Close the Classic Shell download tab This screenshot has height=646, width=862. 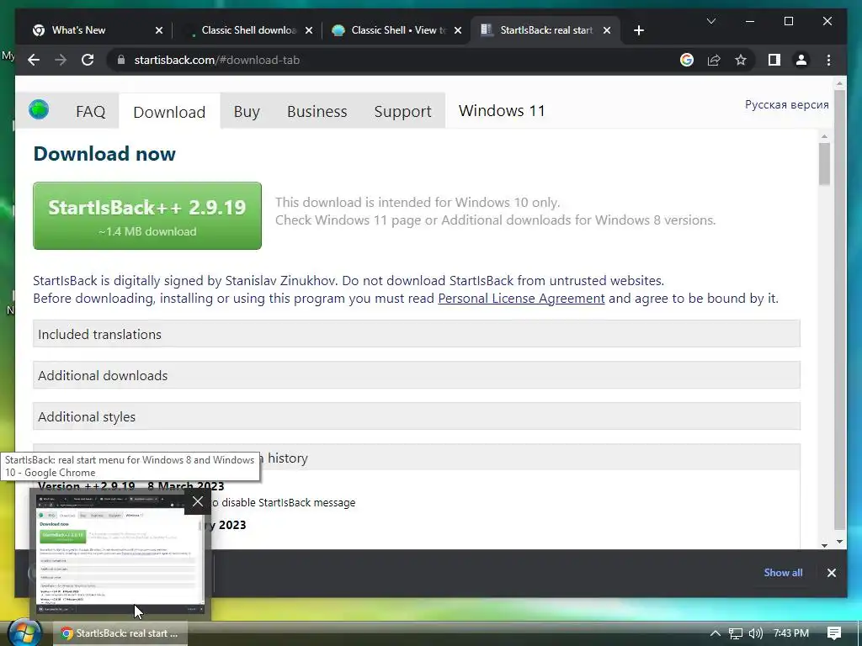tap(309, 30)
